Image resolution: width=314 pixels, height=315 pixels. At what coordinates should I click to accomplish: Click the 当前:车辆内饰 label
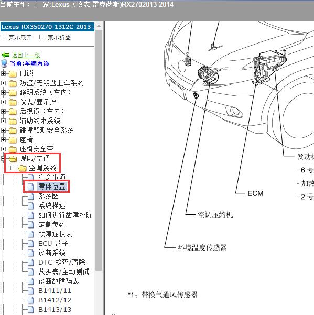tap(29, 63)
